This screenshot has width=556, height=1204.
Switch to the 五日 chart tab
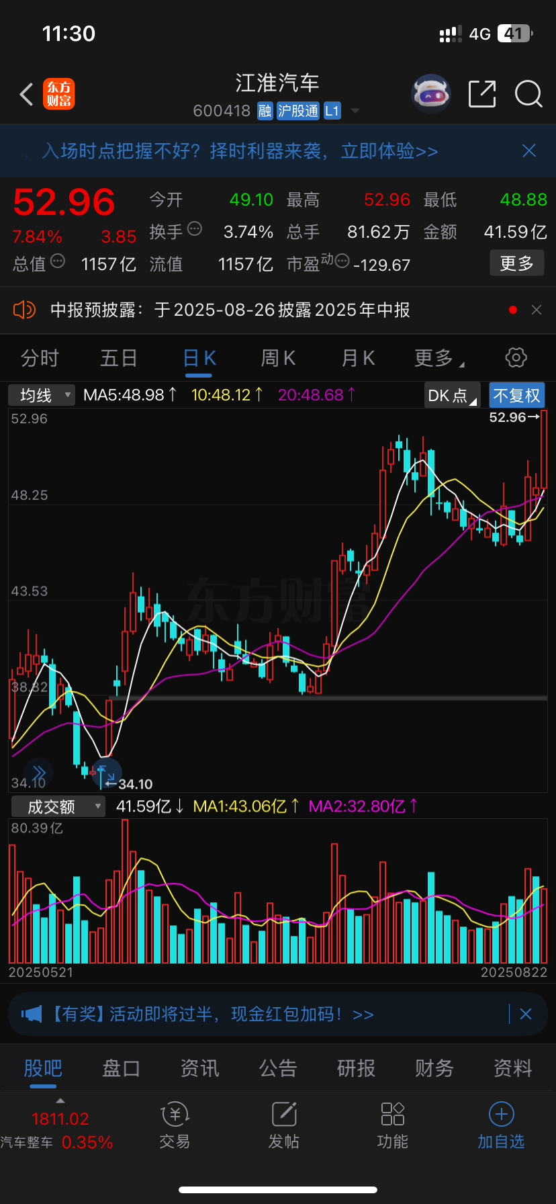pos(119,358)
